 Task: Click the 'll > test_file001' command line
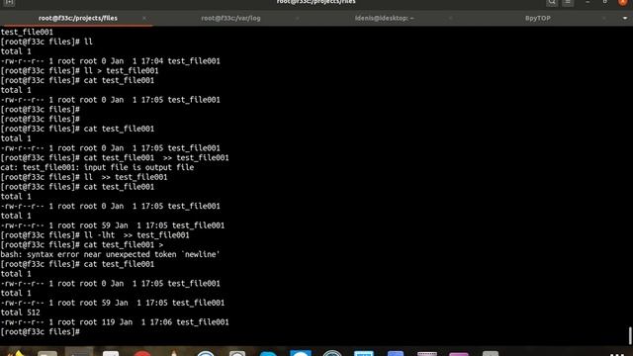point(79,70)
